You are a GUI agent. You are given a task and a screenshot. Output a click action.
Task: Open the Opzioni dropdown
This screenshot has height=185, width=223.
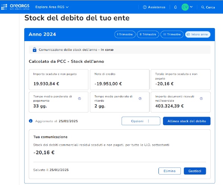pos(141,121)
